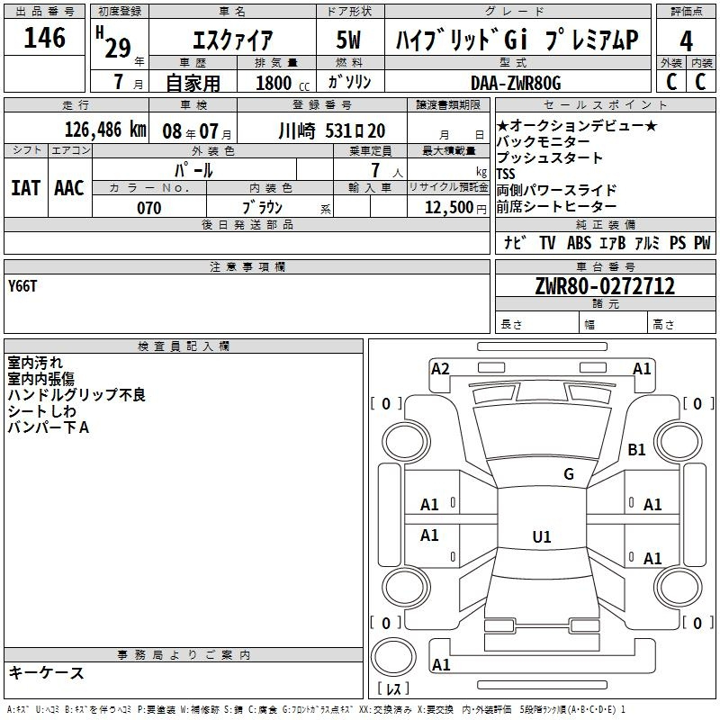Click air conditioner value AAC
This screenshot has height=720, width=720.
(x=69, y=188)
